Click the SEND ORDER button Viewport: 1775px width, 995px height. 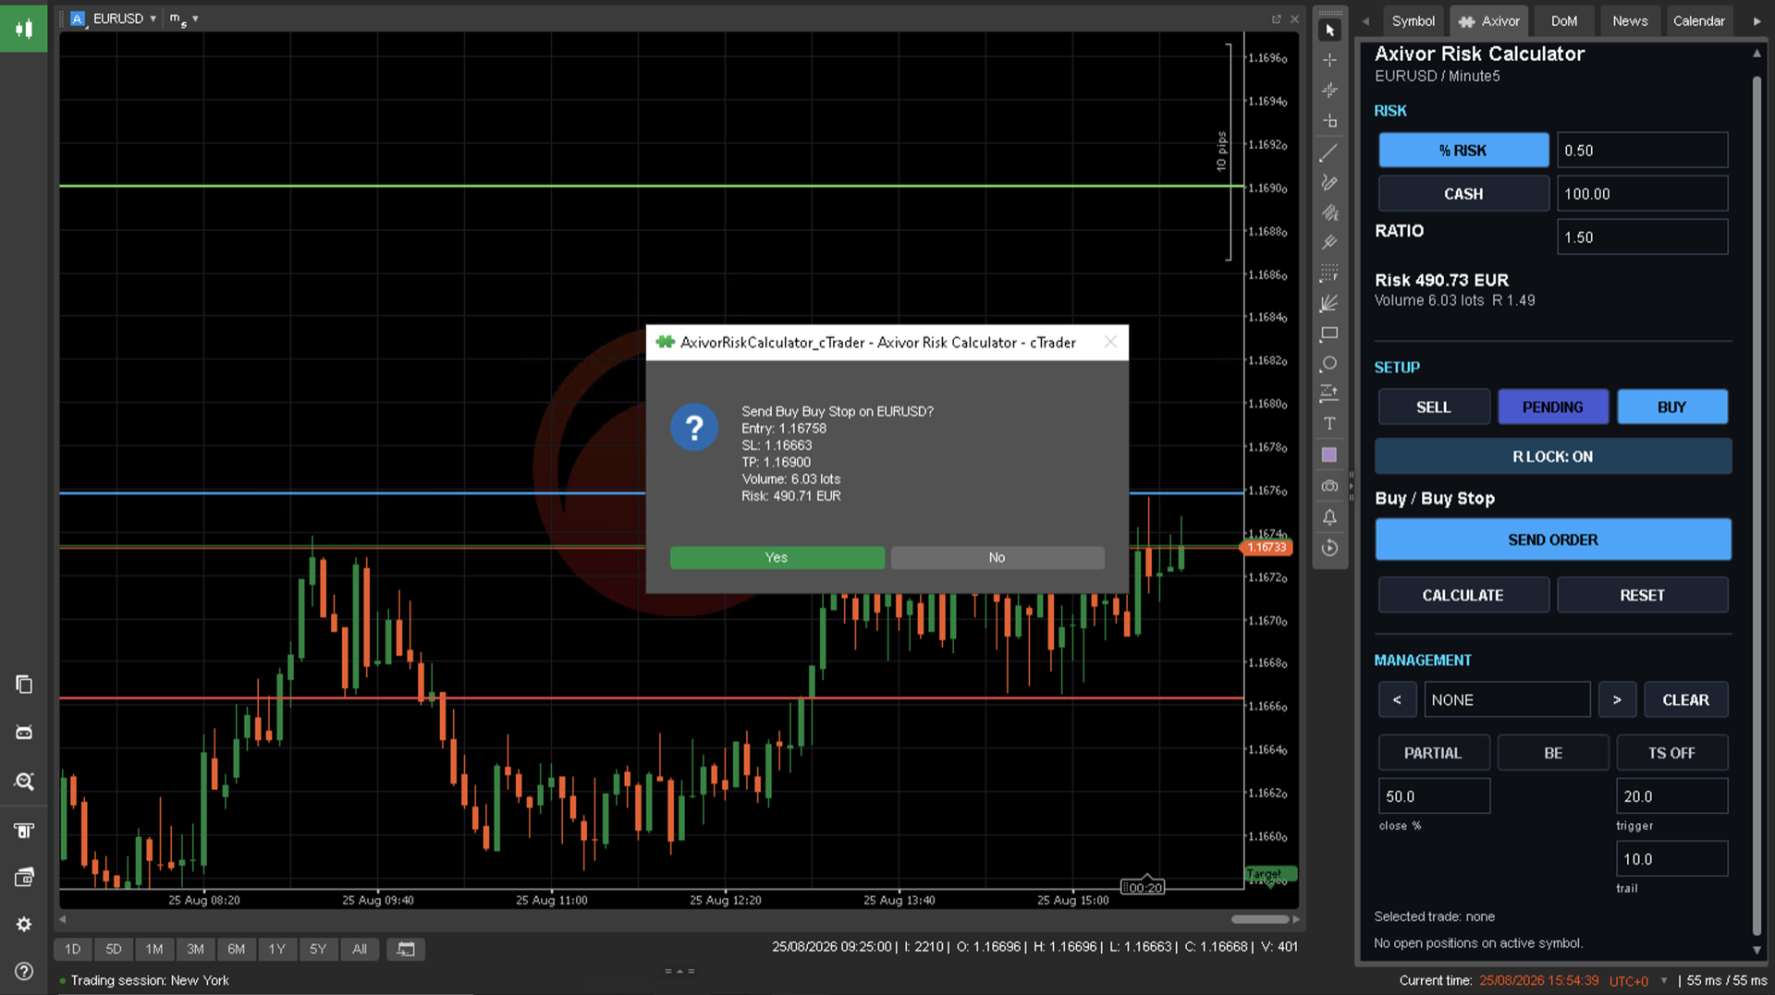coord(1553,540)
